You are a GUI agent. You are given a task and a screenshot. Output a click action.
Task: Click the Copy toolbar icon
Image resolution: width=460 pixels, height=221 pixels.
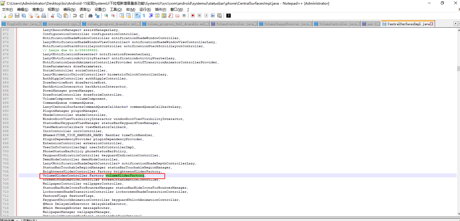pyautogui.click(x=59, y=16)
